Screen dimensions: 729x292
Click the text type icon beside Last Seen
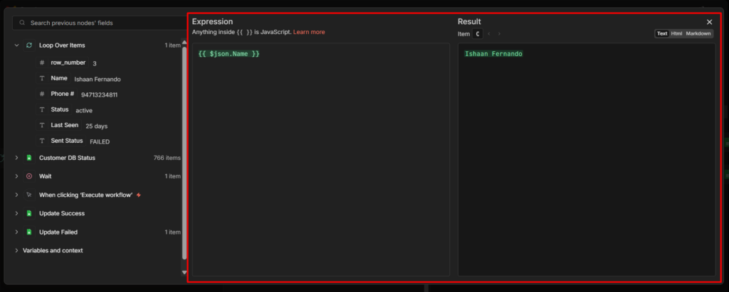(42, 125)
